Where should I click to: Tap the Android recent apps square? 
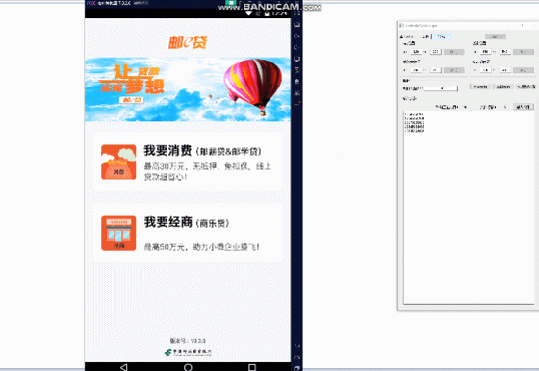coord(252,367)
